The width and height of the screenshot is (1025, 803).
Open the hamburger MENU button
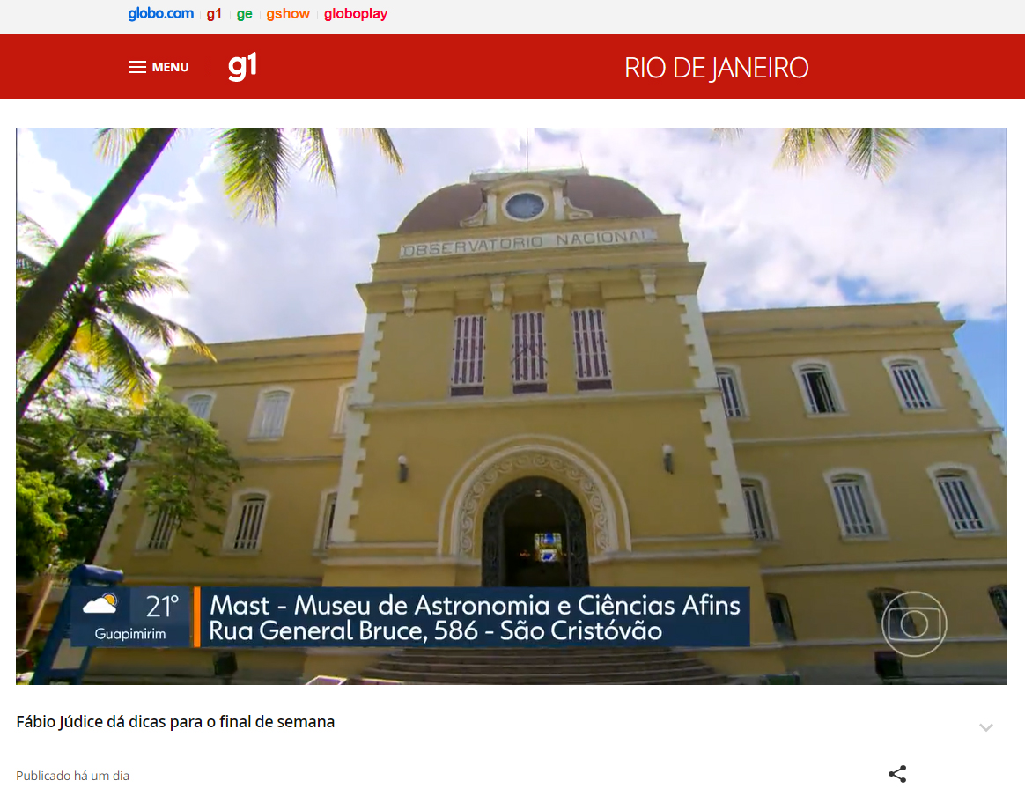pos(159,67)
